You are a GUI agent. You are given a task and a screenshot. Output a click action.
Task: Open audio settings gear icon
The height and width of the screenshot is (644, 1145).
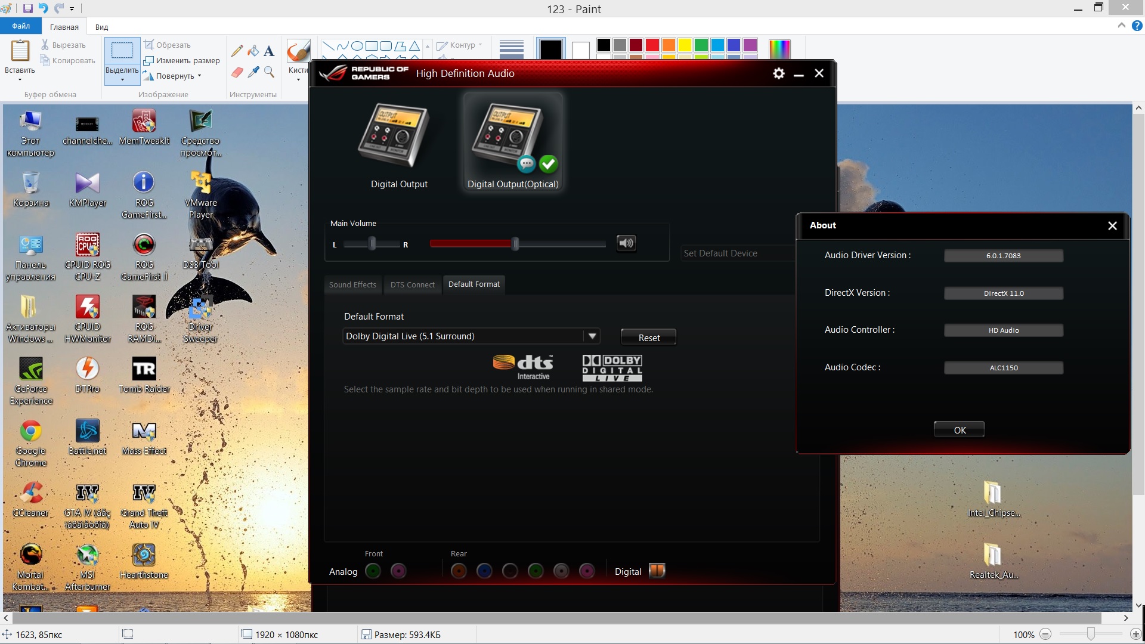tap(778, 73)
